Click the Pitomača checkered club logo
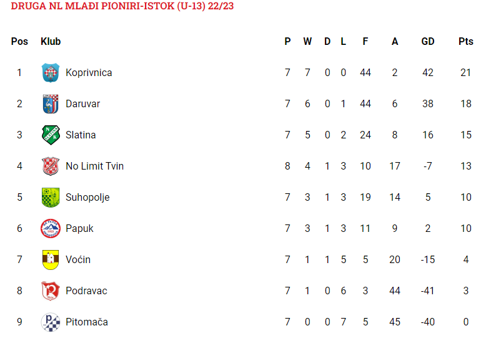 [x=51, y=322]
